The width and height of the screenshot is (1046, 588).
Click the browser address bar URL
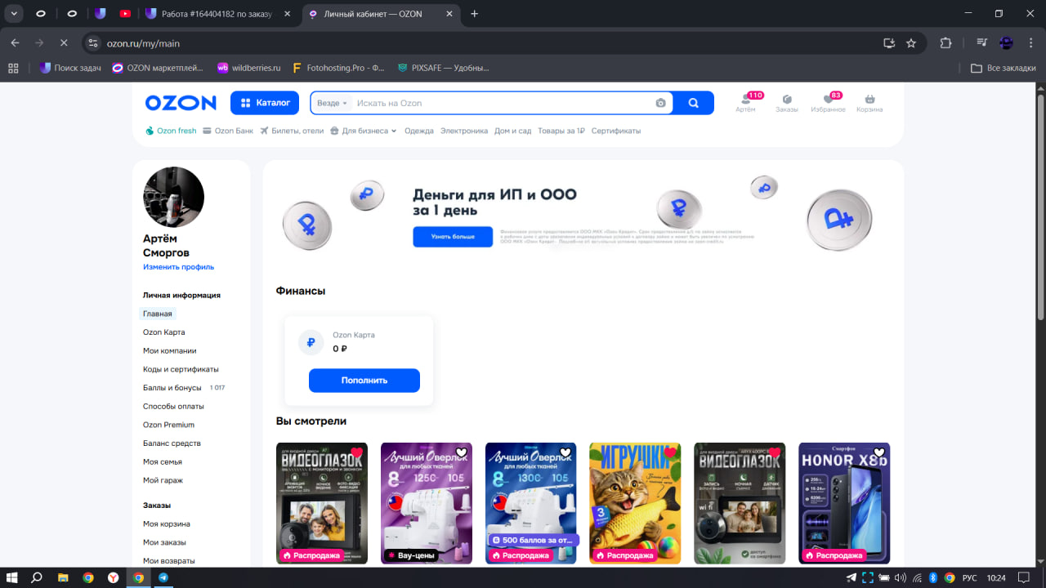143,43
